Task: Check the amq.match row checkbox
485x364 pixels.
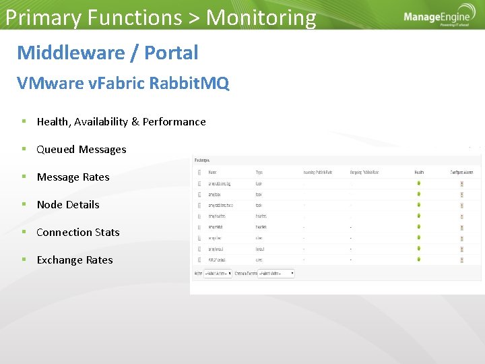Action: (199, 227)
